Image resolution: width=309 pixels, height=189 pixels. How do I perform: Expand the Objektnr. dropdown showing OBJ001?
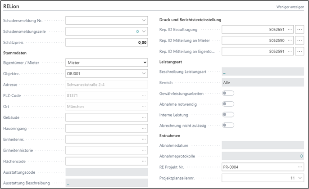pyautogui.click(x=144, y=73)
